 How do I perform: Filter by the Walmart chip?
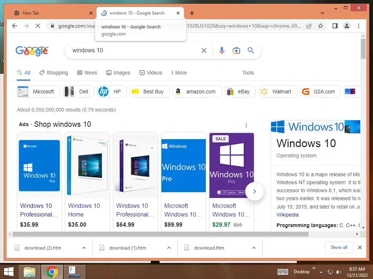click(x=278, y=92)
